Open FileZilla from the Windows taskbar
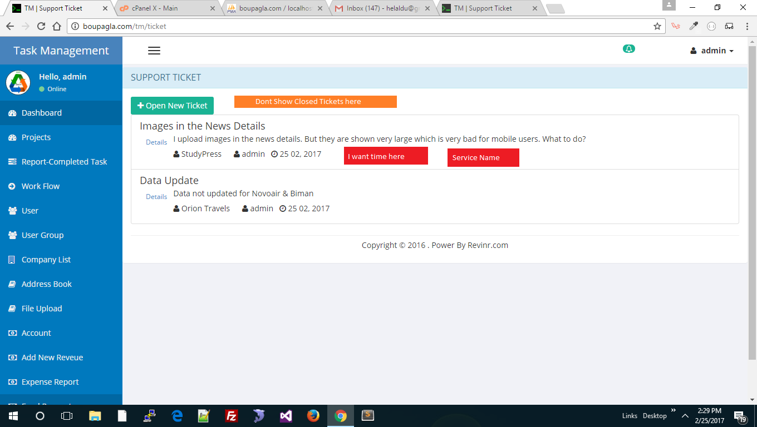 232,416
